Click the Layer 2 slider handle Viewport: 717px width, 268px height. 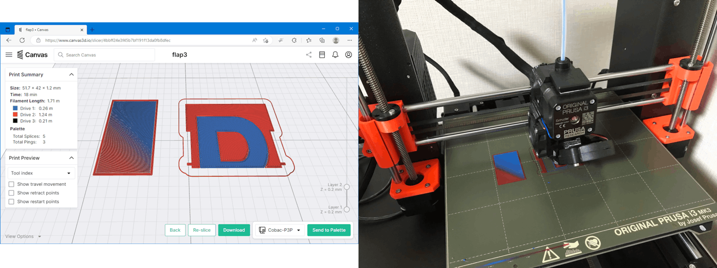point(347,187)
